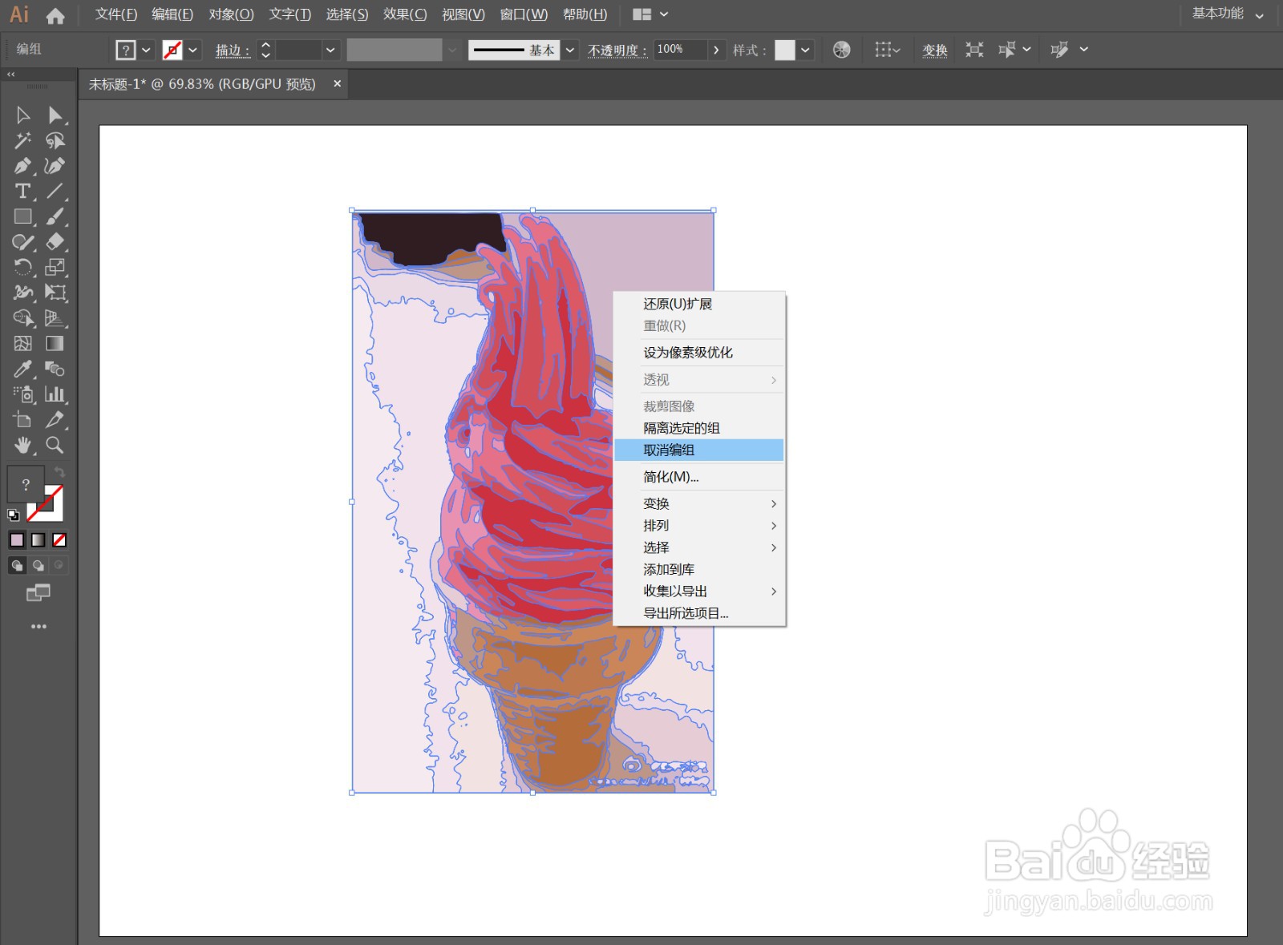Click the Isolate Selected Object icon

[x=974, y=50]
